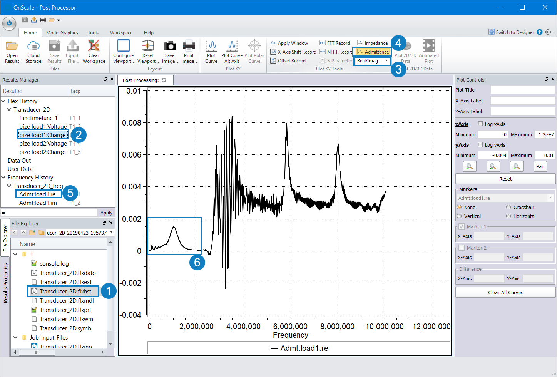The image size is (557, 377).
Task: Click the Plot Title input field
Action: 523,90
